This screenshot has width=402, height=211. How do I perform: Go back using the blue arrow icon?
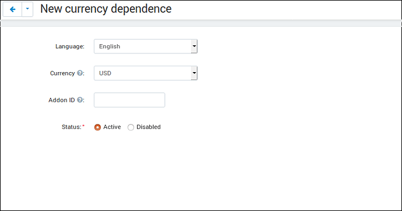(x=12, y=9)
